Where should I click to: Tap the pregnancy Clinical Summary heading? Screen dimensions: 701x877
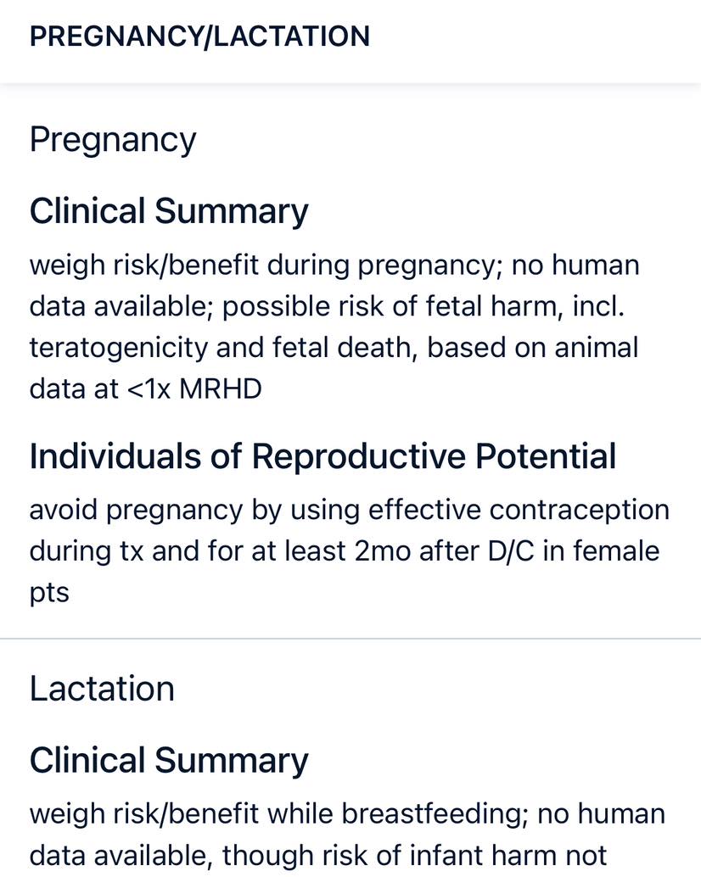pos(169,211)
